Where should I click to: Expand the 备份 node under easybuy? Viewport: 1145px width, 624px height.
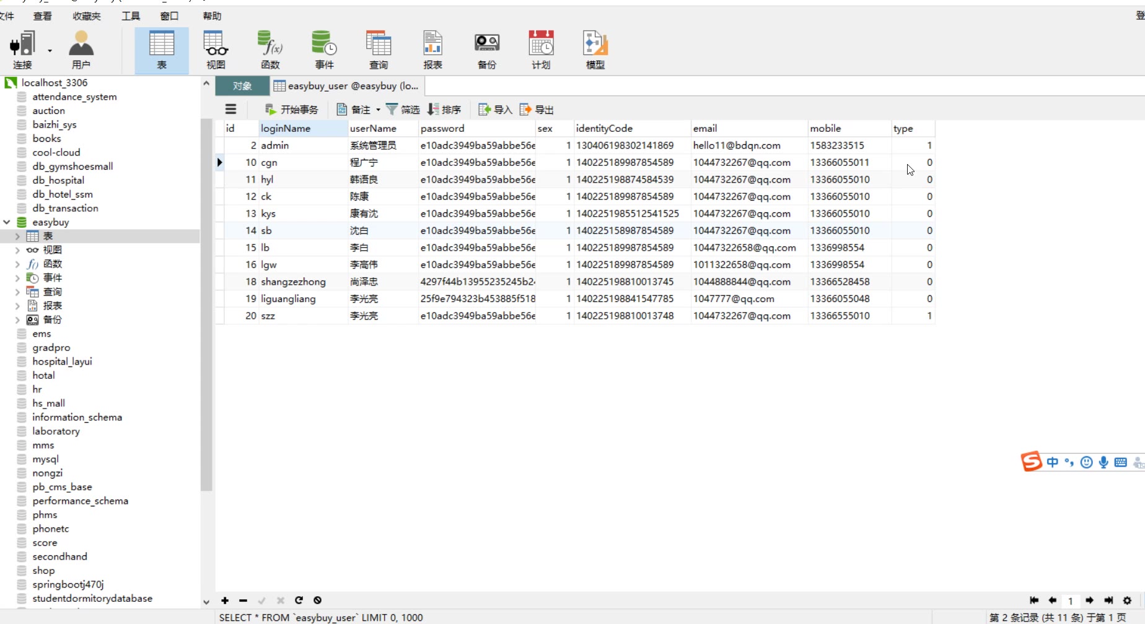(17, 319)
